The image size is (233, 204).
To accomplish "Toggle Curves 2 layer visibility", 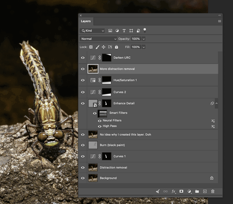I will (83, 92).
